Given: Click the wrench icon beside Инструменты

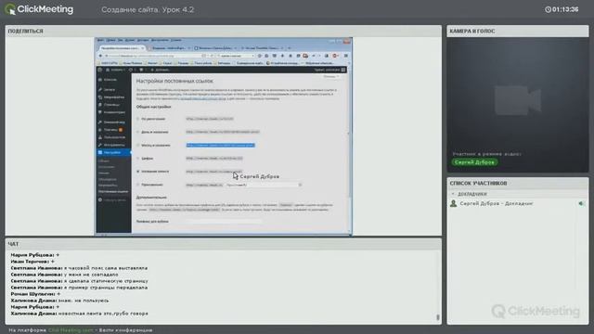Looking at the screenshot, I should [100, 145].
